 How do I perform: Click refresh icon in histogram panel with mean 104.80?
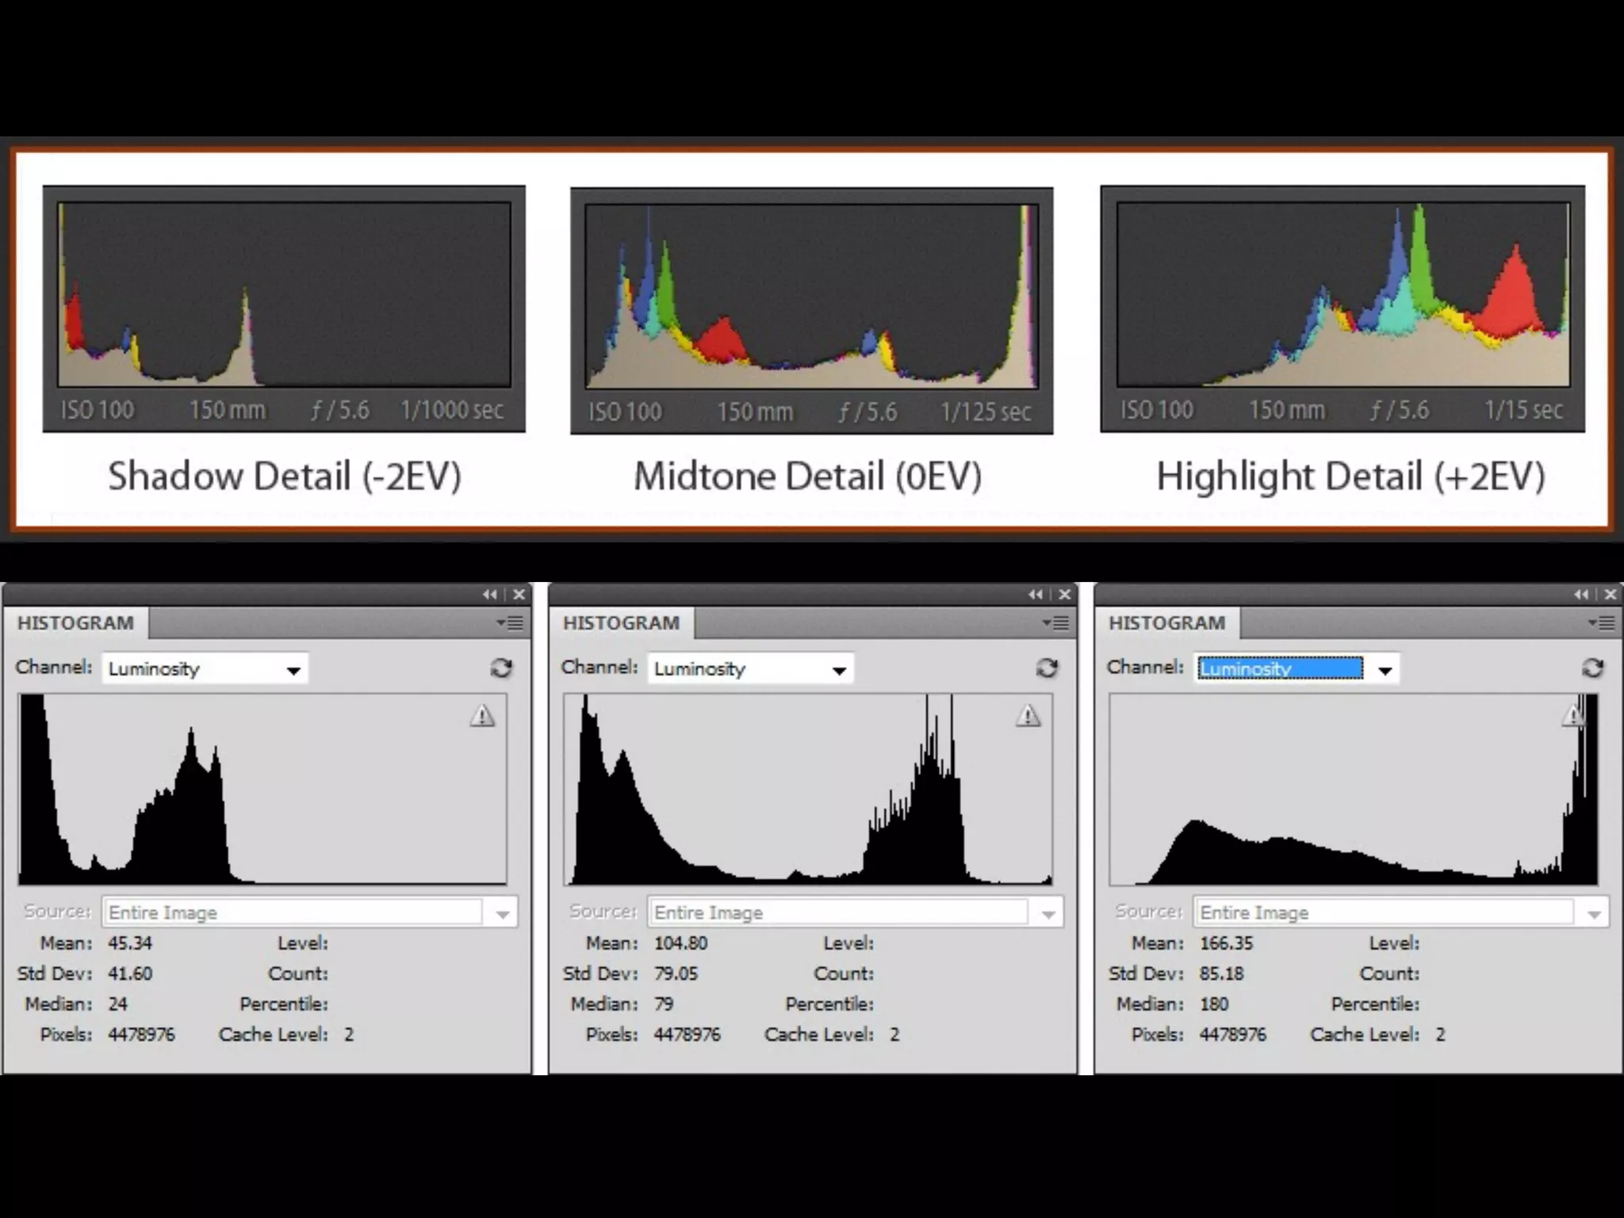1047,668
